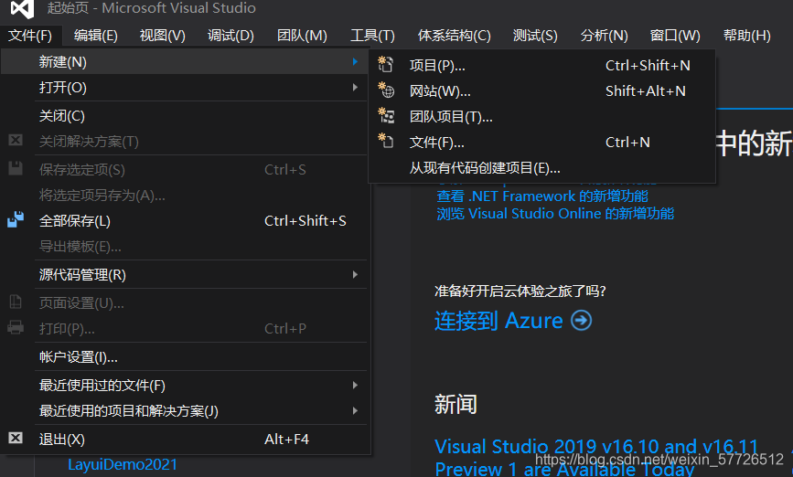Choose 退出(X) to exit Visual Studio
The height and width of the screenshot is (477, 793).
[184, 439]
